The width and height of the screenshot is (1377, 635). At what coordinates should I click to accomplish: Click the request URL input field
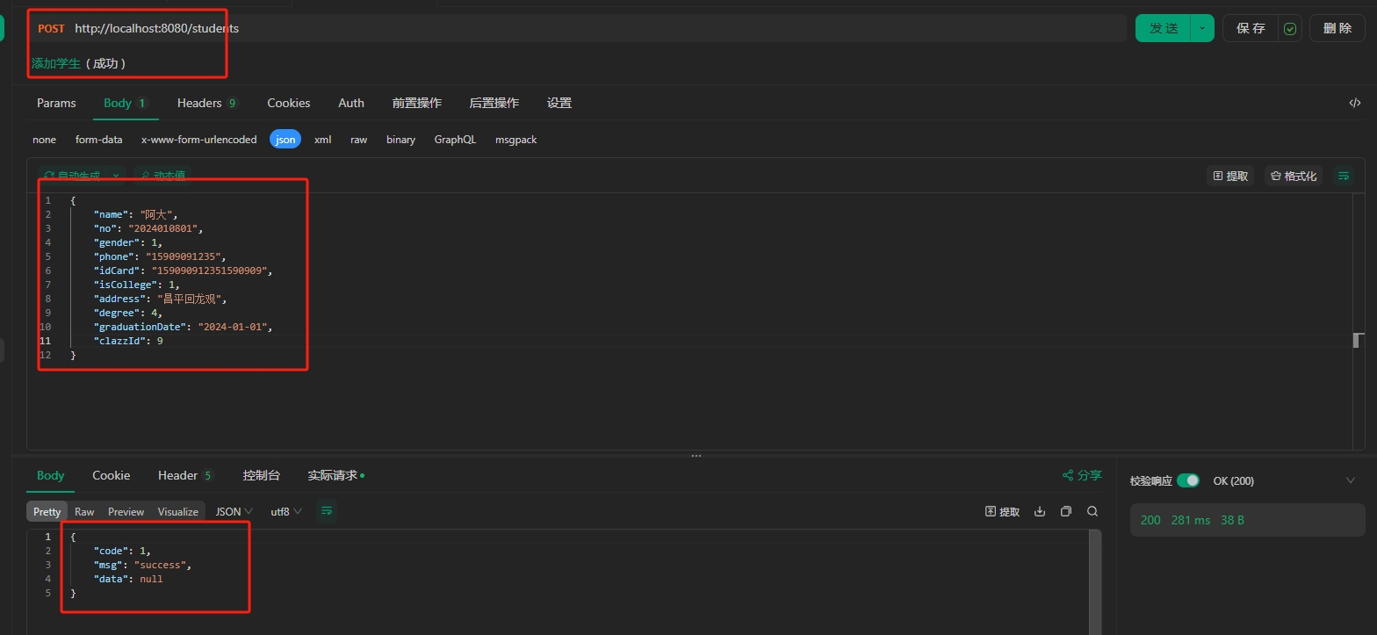point(597,28)
